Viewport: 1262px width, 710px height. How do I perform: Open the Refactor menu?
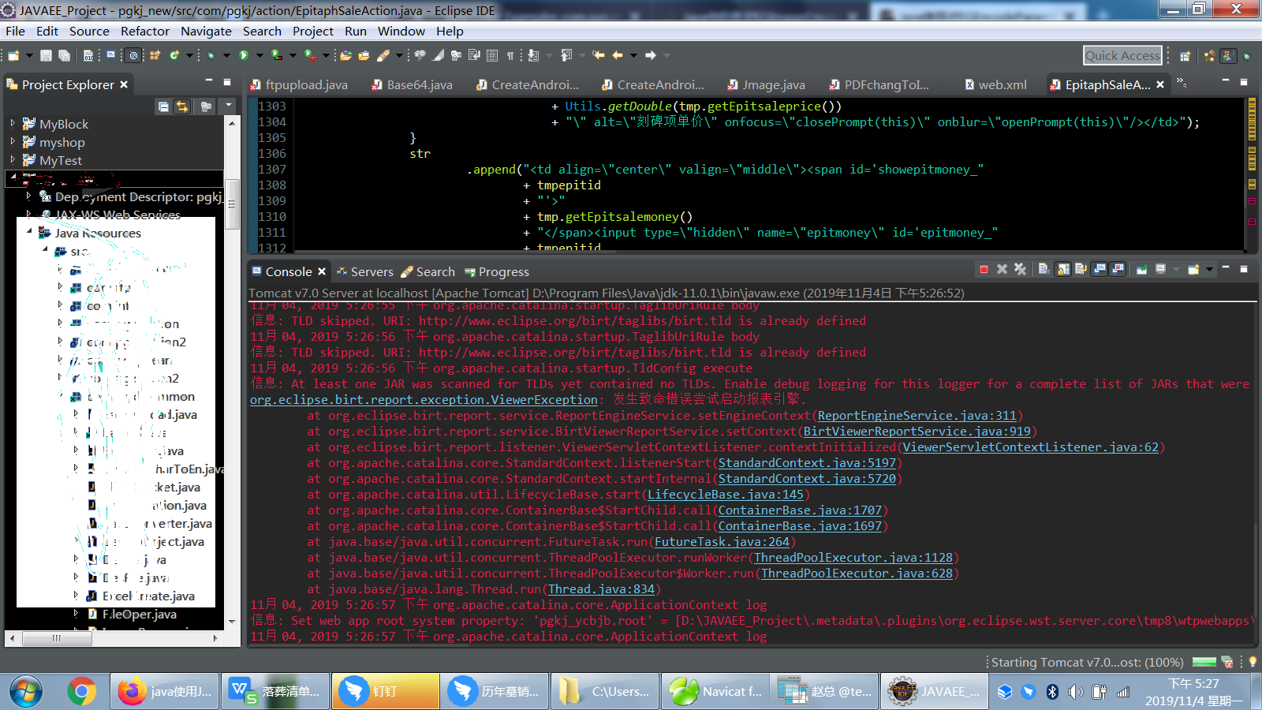144,32
